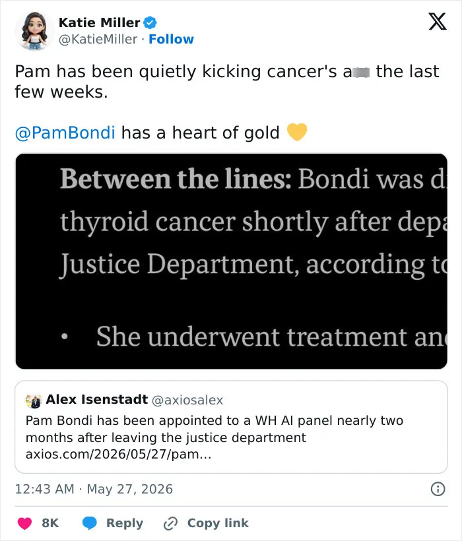Open the 12:43 AM May 27 timestamp
462x541 pixels.
(94, 490)
